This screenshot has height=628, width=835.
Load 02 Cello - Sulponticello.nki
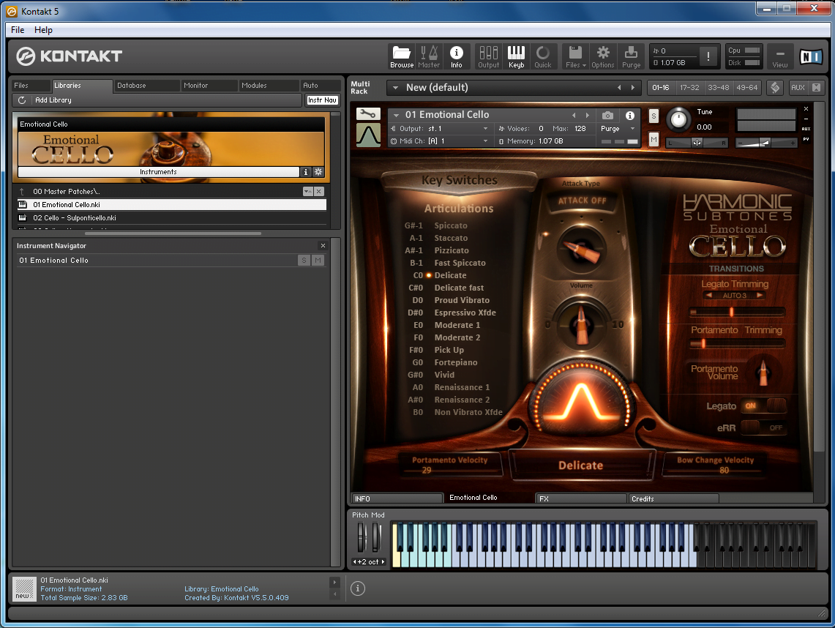pos(171,218)
